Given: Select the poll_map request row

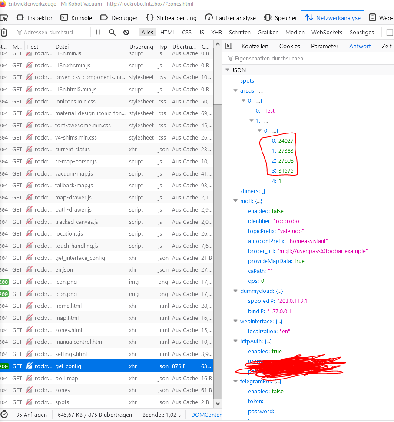Looking at the screenshot, I should click(x=106, y=378).
